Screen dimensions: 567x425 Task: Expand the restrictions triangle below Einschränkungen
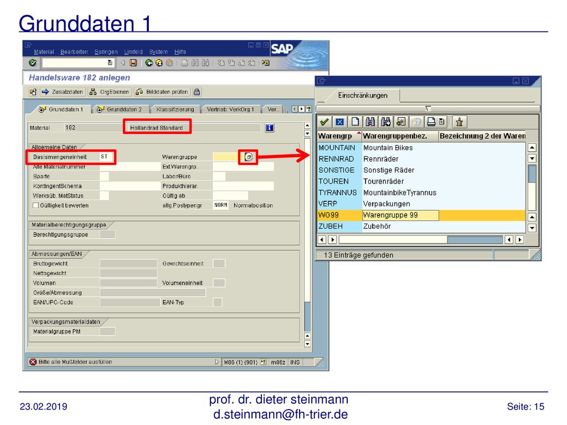pos(428,108)
